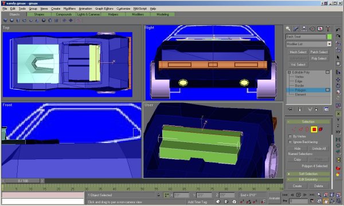Open the Modifier List dropdown

pyautogui.click(x=308, y=44)
